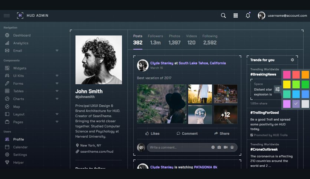Choose the teal theme color

287,94
